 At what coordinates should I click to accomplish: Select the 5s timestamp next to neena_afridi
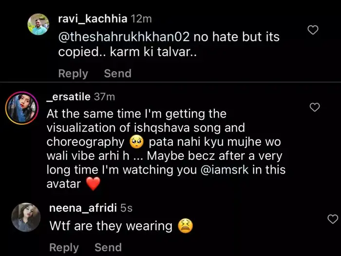tap(126, 208)
